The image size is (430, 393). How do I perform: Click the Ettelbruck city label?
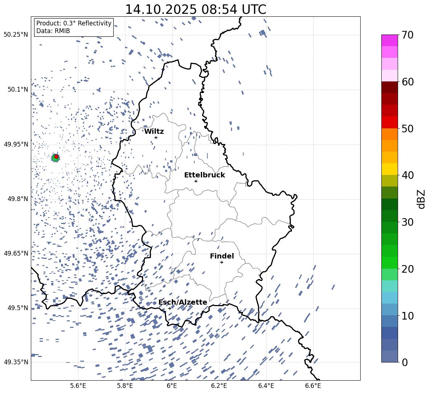(x=204, y=175)
